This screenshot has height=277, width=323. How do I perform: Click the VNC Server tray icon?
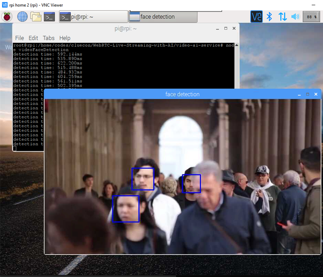pos(256,17)
